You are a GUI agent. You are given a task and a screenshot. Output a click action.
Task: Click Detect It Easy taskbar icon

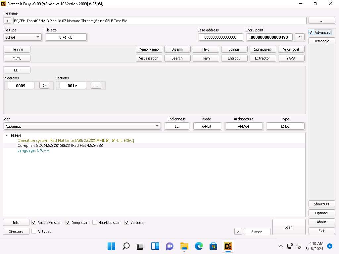(228, 246)
